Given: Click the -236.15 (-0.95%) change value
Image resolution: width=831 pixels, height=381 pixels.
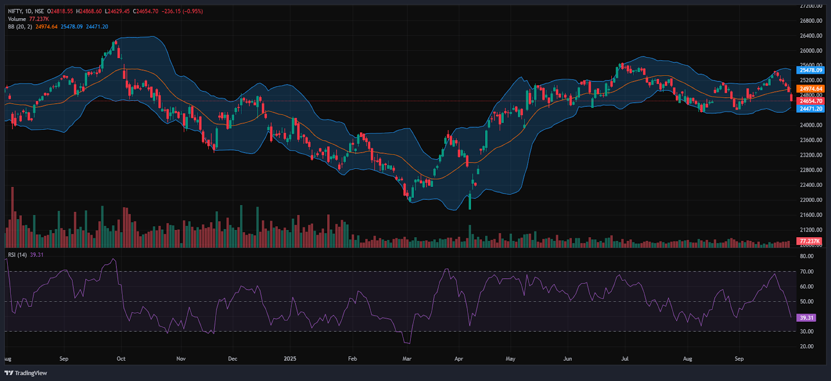Looking at the screenshot, I should 182,11.
